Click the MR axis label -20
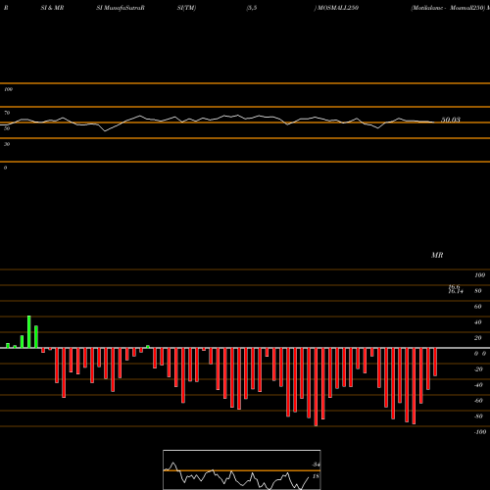This screenshot has width=490, height=490. (478, 369)
